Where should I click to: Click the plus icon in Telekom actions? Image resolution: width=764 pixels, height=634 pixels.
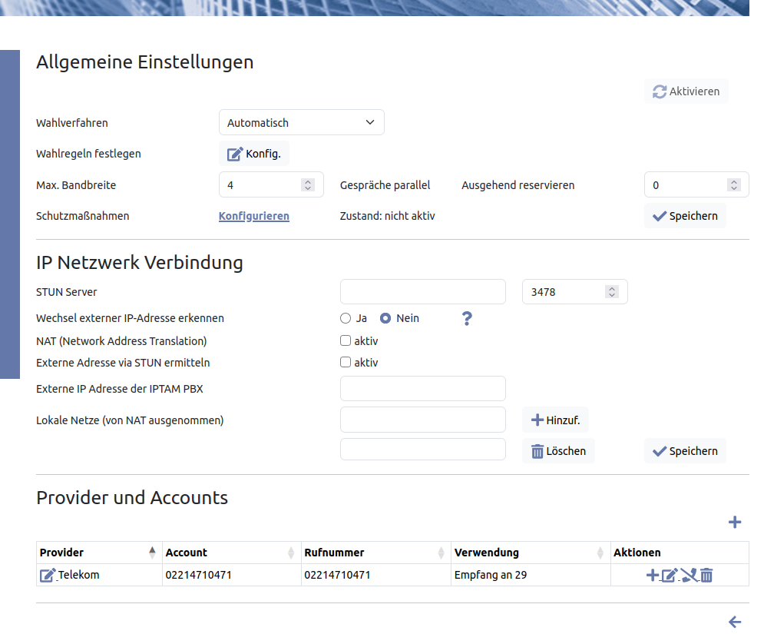tap(652, 575)
